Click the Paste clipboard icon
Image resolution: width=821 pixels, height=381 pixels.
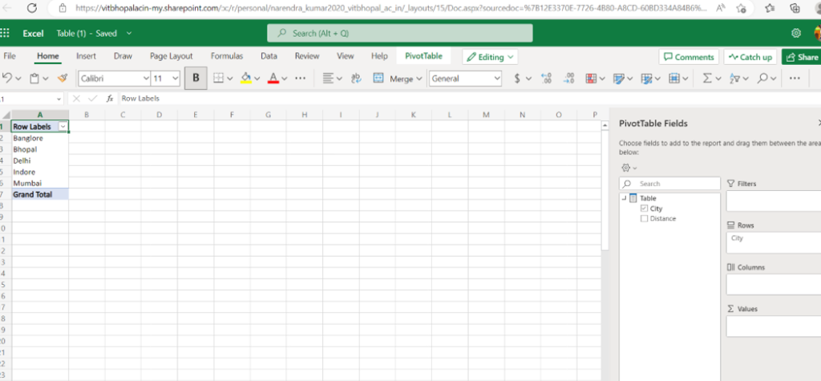[x=34, y=78]
